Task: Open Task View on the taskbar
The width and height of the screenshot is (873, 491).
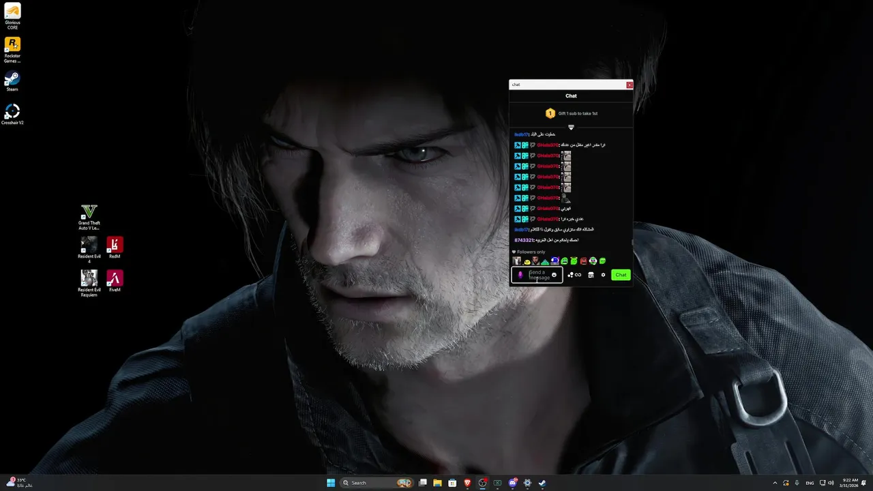Action: pyautogui.click(x=423, y=483)
